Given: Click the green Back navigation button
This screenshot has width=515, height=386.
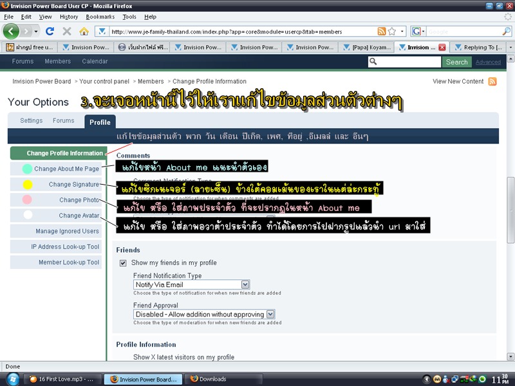Looking at the screenshot, I should coord(11,32).
